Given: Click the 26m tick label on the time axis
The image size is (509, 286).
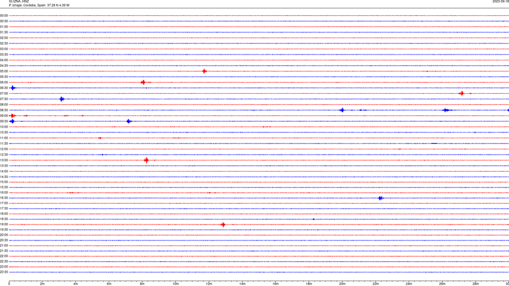Looking at the screenshot, I should pyautogui.click(x=442, y=284).
